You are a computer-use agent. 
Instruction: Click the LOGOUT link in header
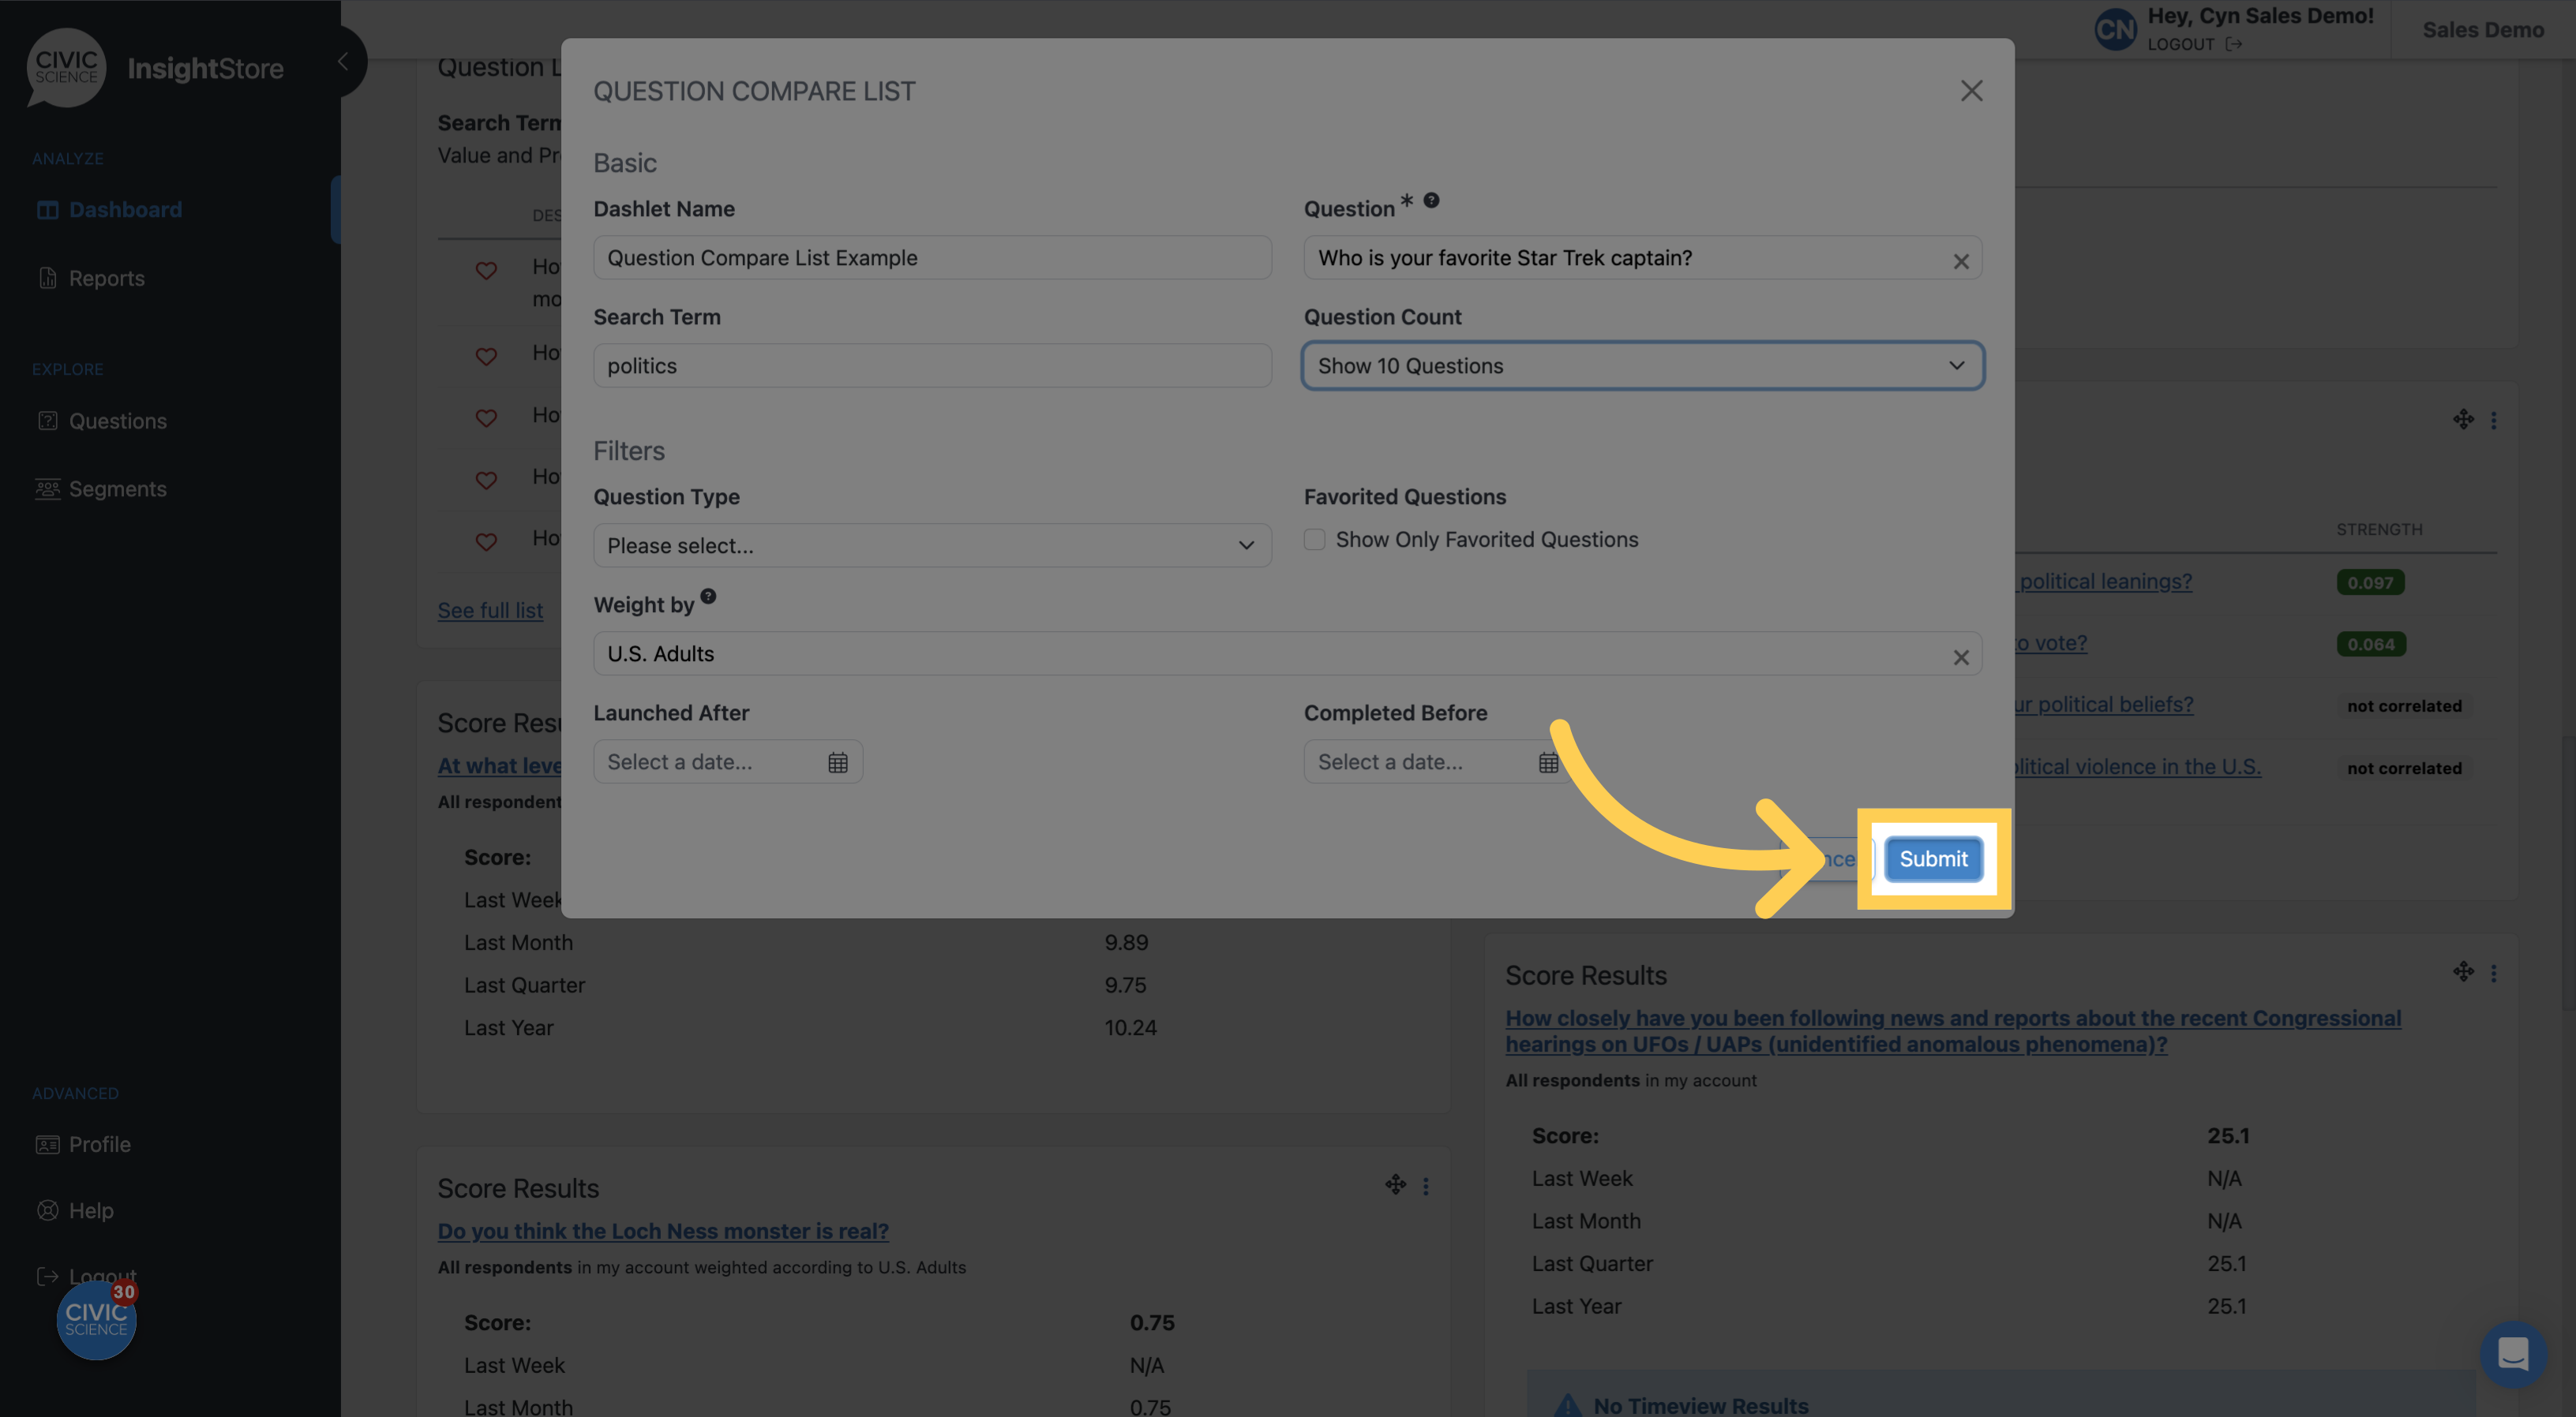point(2181,44)
